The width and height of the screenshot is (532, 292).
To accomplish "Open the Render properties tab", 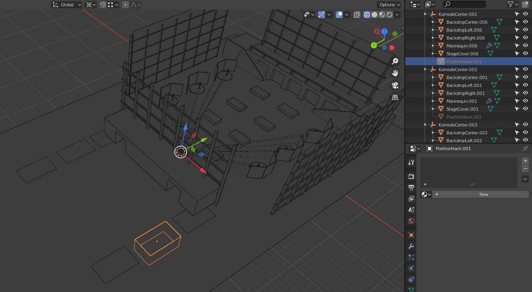I will click(x=411, y=176).
